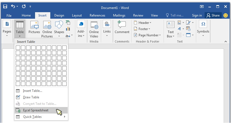
Task: Switch to the Layout tab
Action: click(77, 15)
